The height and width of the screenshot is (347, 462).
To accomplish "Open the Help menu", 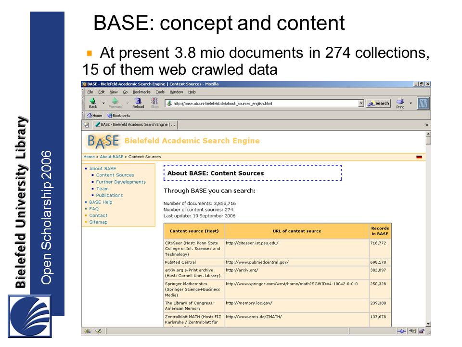I will pyautogui.click(x=192, y=92).
